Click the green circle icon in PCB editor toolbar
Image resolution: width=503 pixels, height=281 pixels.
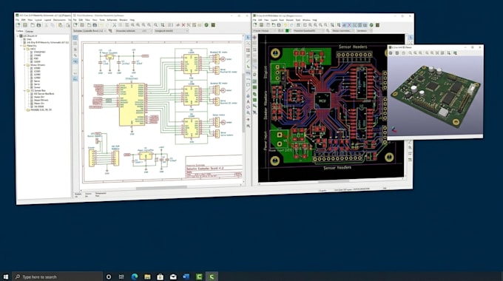tap(371, 25)
